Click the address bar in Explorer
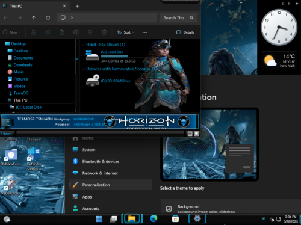The height and width of the screenshot is (225, 301). pos(107,18)
